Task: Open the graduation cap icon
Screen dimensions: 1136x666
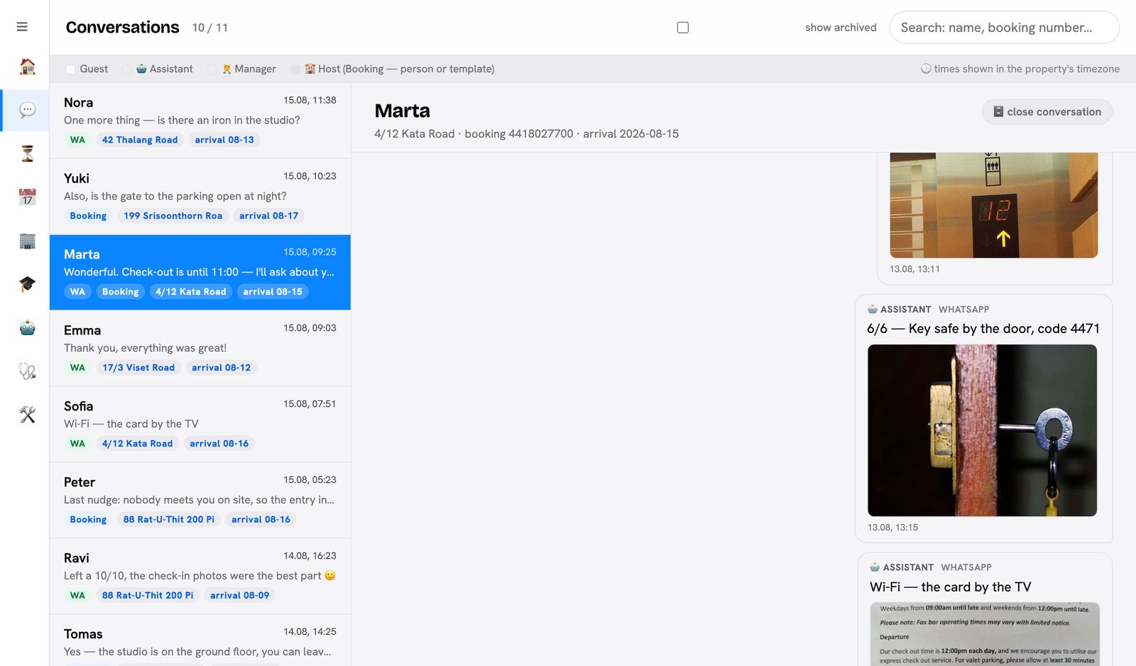Action: pos(27,284)
